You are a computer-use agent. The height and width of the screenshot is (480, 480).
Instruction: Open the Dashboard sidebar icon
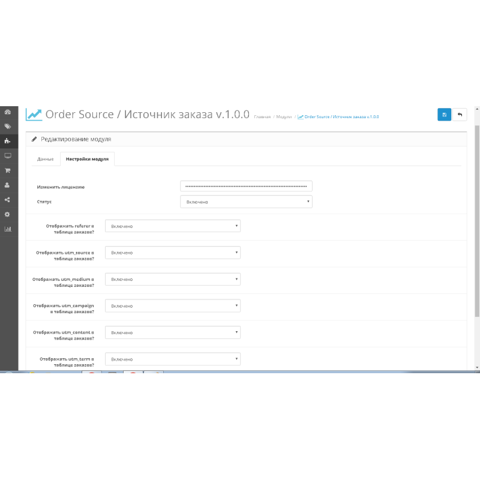click(x=8, y=112)
